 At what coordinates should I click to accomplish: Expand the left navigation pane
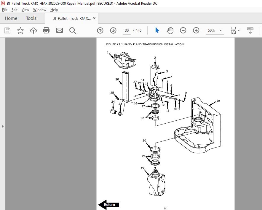click(x=2, y=126)
